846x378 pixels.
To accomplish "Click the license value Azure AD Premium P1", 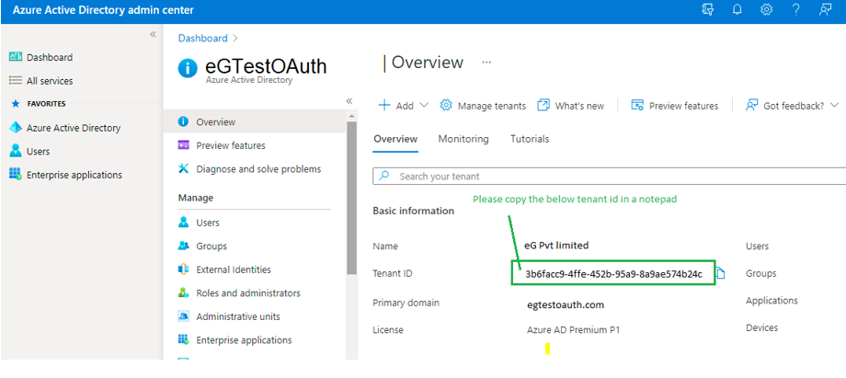I will tap(574, 329).
